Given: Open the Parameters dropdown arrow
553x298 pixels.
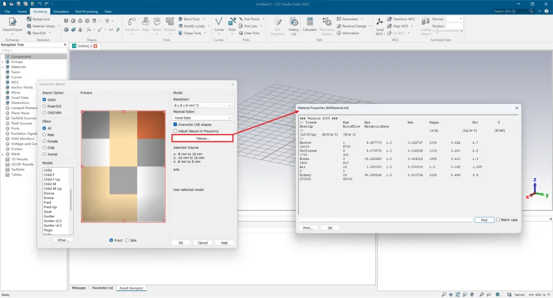Looking at the screenshot, I should pos(362,19).
